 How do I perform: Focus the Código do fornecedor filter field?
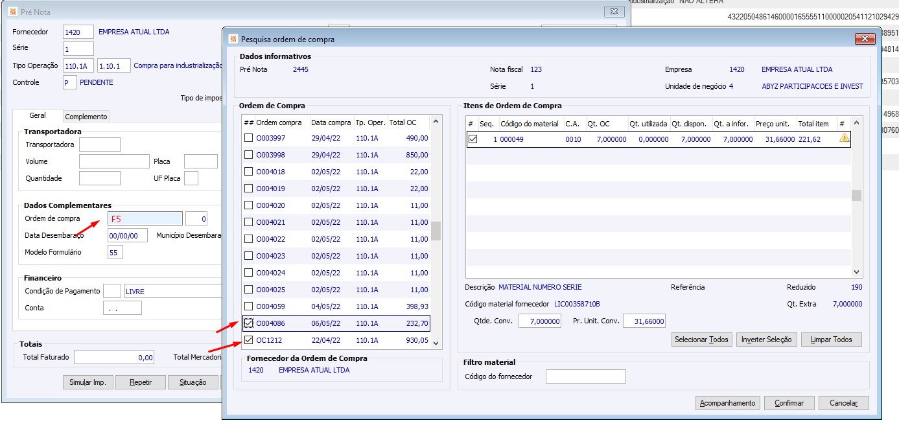click(585, 376)
